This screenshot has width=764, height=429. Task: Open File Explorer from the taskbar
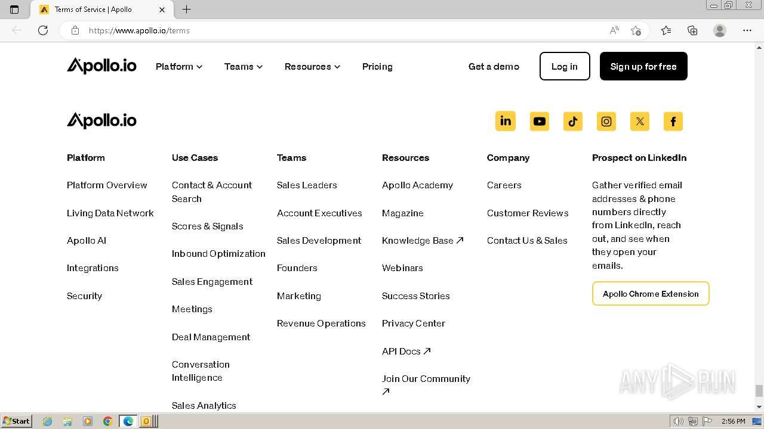click(67, 421)
